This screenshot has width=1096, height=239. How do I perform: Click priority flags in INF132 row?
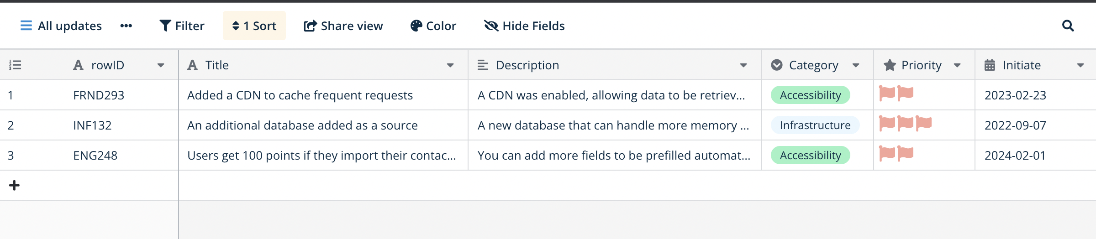coord(905,123)
